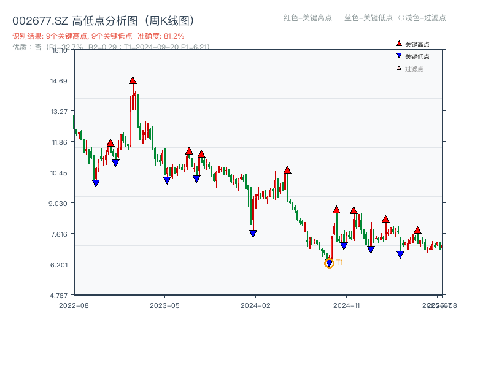Click the y-axis label 6.201

click(59, 265)
